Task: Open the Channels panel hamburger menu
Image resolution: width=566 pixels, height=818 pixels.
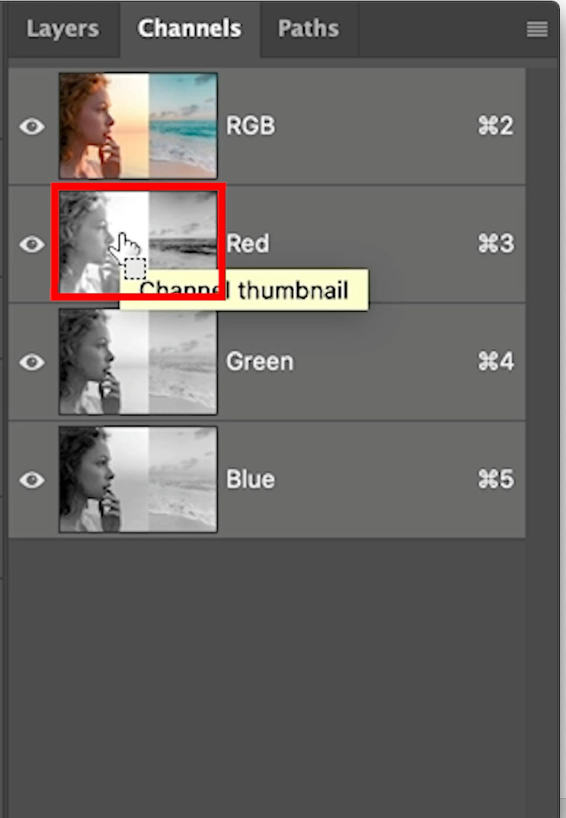Action: (x=537, y=29)
